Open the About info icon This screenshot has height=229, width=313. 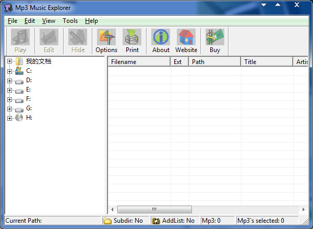pyautogui.click(x=161, y=37)
